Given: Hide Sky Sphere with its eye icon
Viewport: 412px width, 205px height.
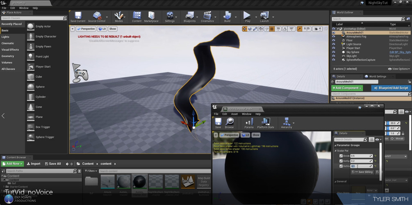Looking at the screenshot, I should point(333,52).
